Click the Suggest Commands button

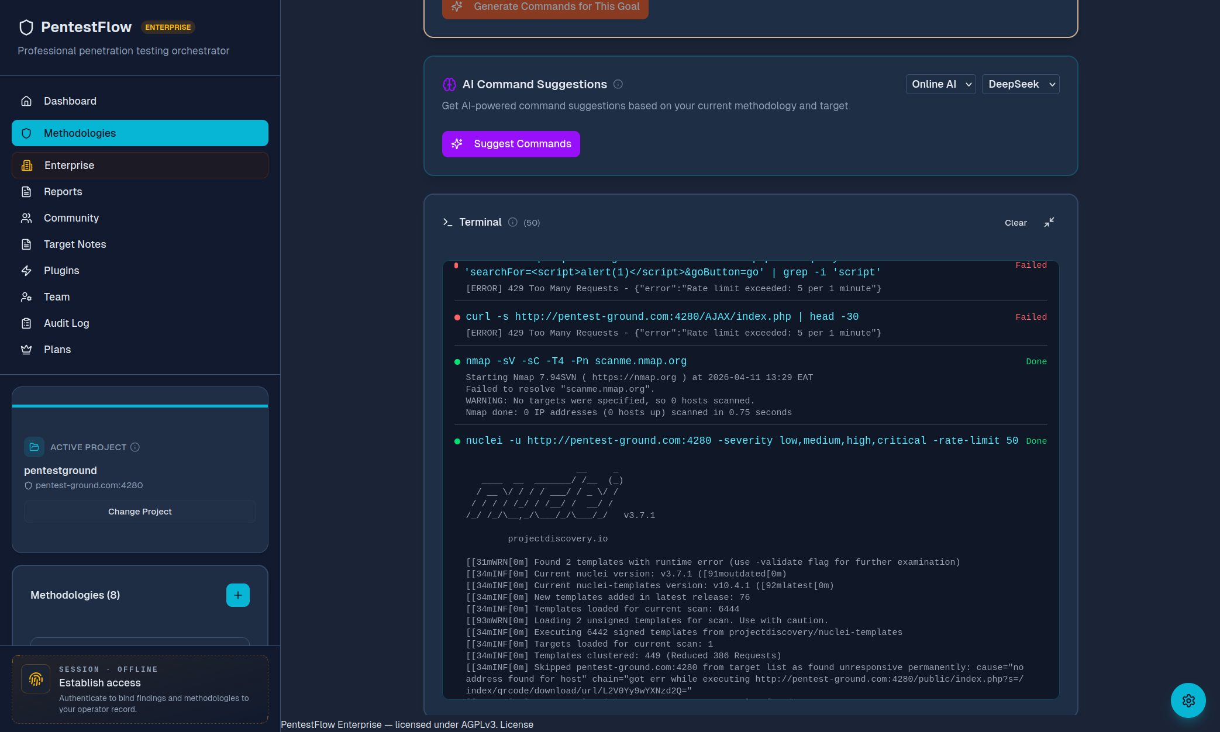tap(511, 144)
